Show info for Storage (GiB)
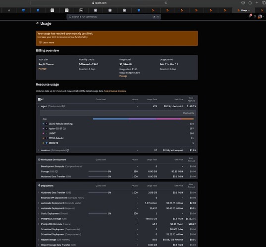 click(56, 171)
